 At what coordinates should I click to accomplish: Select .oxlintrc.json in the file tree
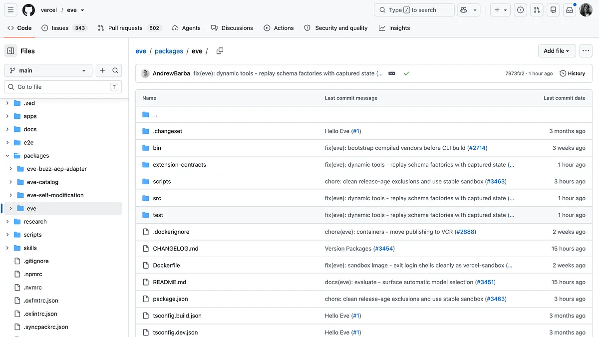click(40, 314)
